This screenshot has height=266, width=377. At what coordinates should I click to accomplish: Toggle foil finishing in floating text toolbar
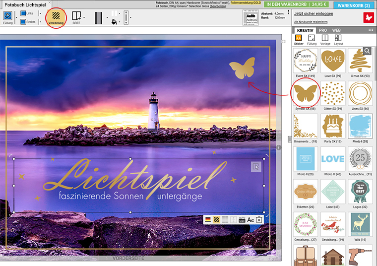(217, 220)
